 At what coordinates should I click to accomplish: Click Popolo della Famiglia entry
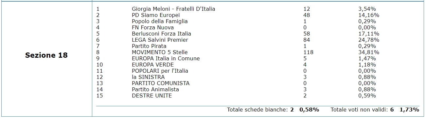click(x=160, y=21)
